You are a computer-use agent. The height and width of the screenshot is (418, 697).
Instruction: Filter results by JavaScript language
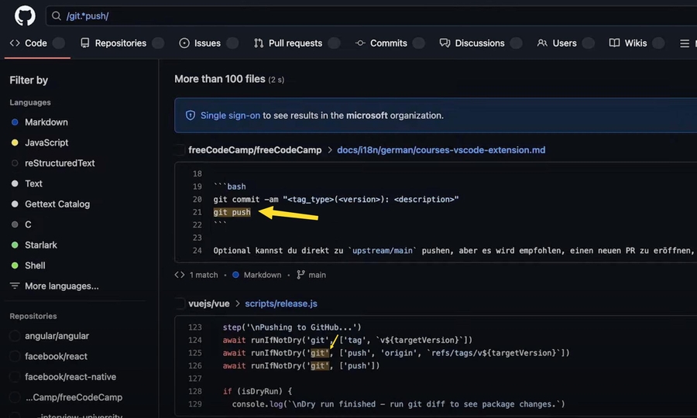[x=46, y=142]
